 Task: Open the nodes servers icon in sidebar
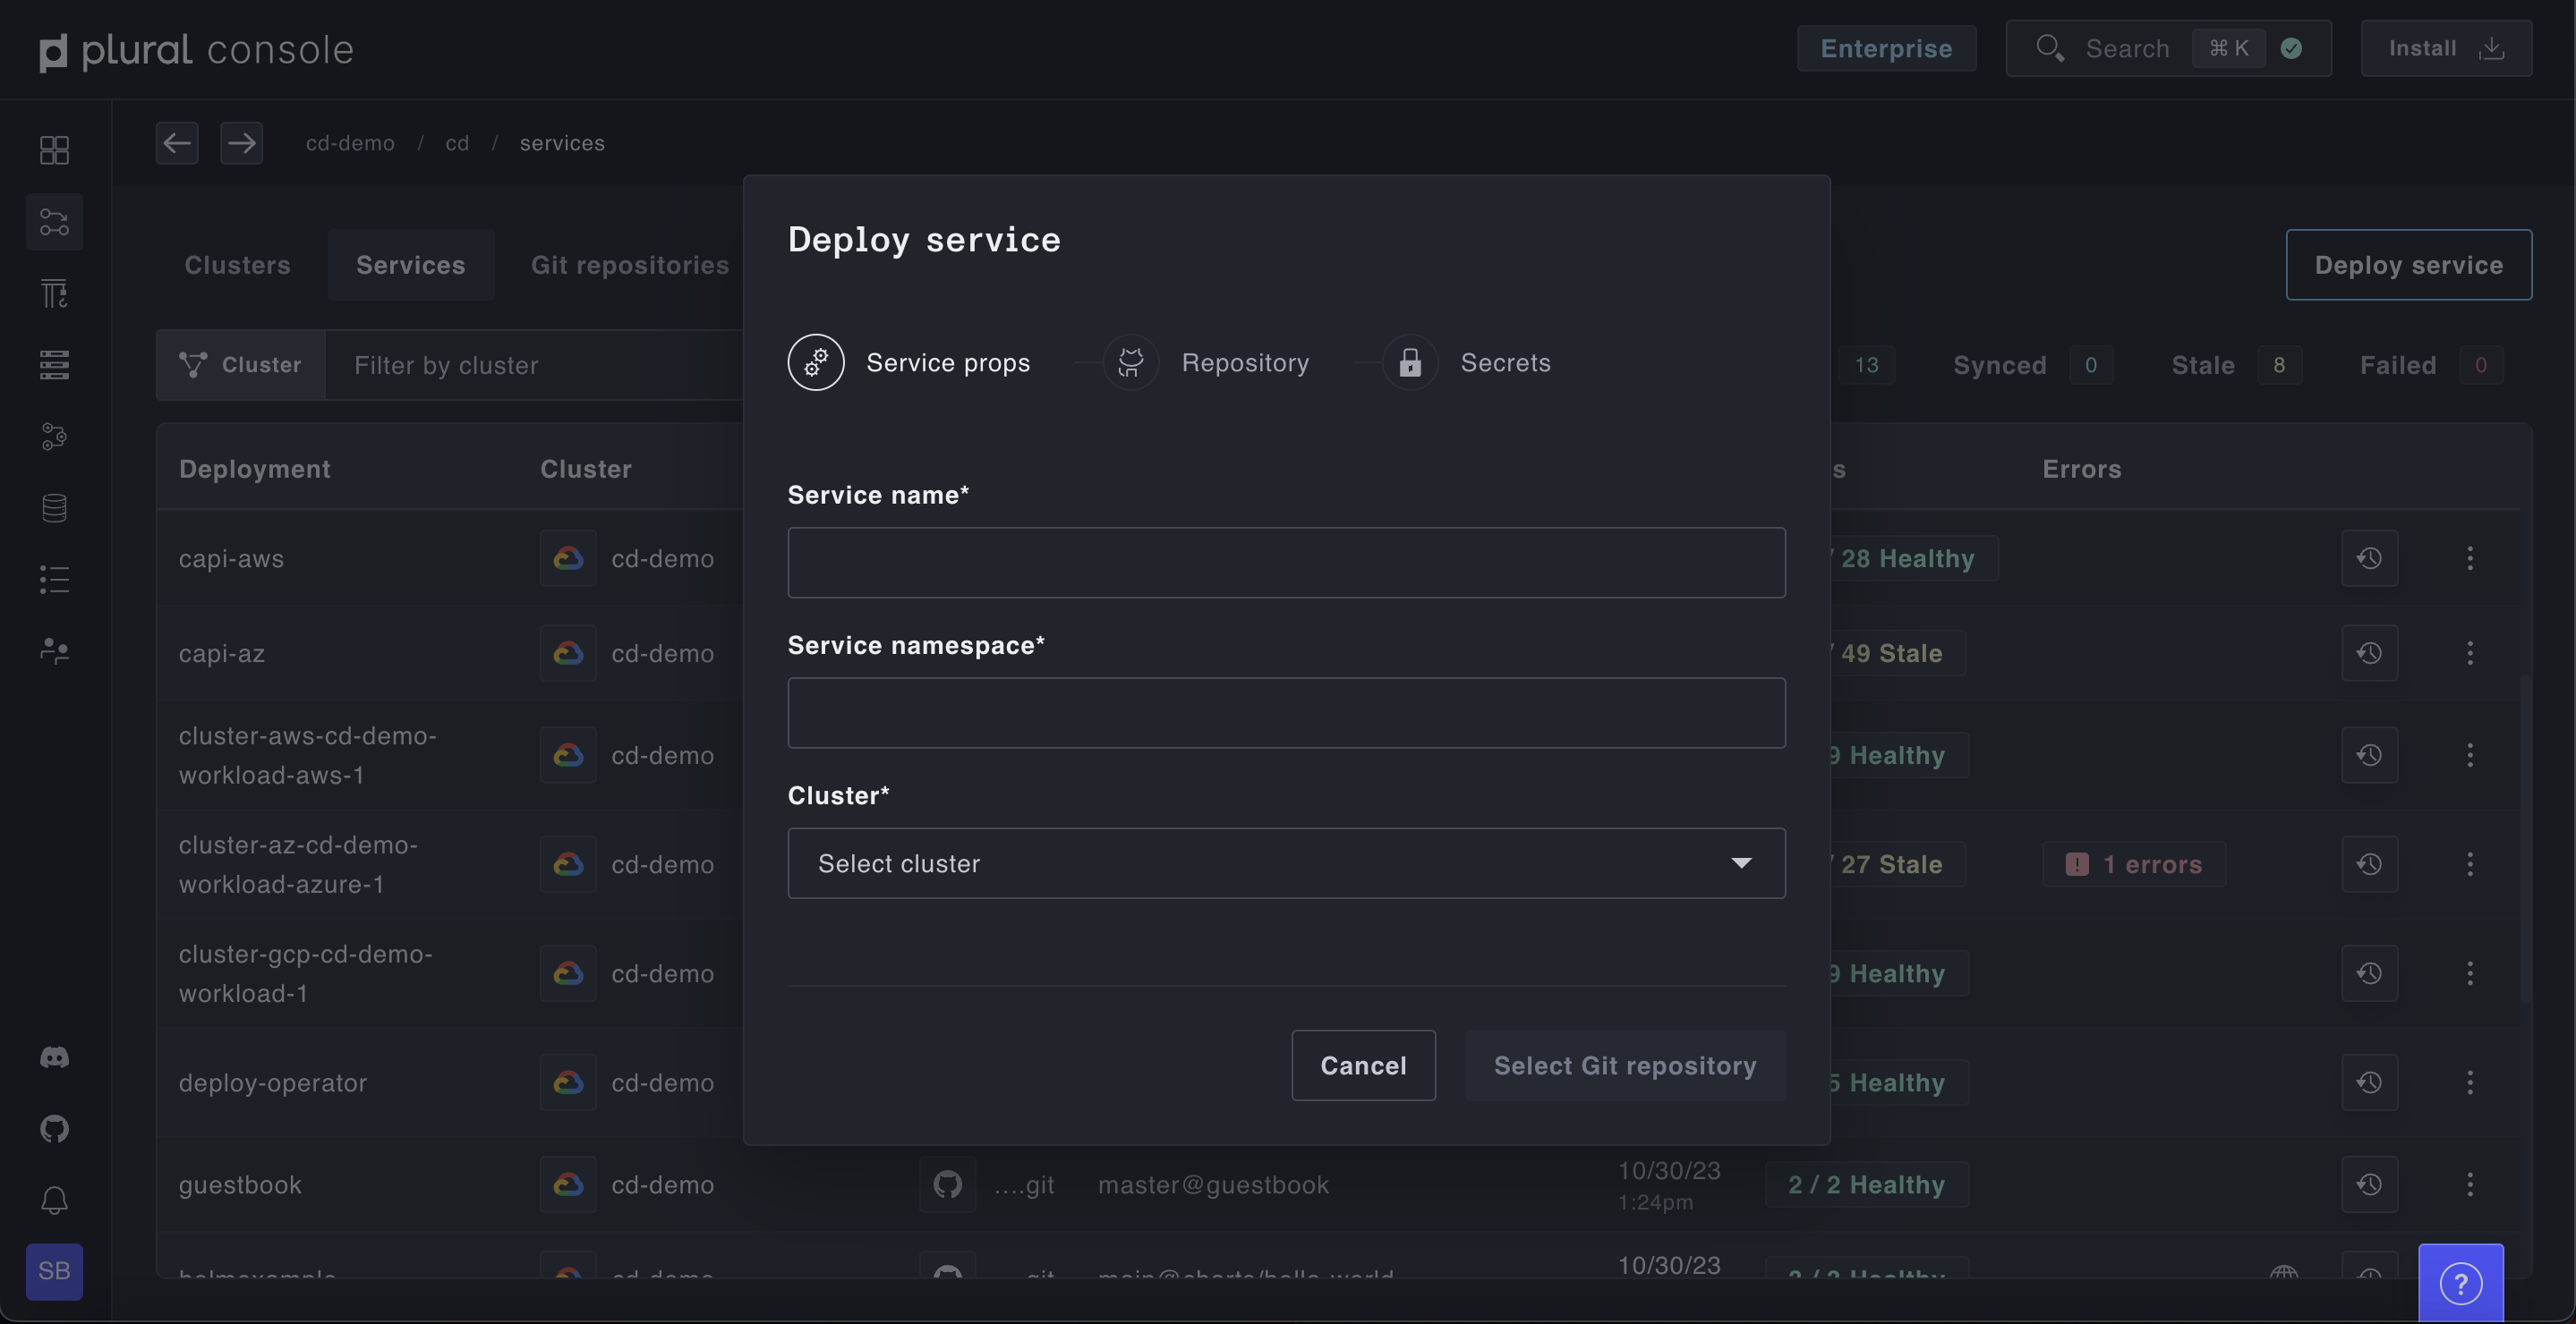54,365
